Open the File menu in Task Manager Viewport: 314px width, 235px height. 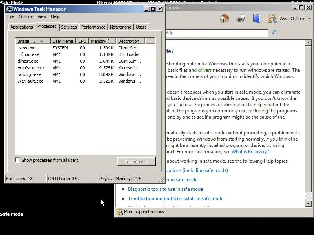(x=11, y=16)
